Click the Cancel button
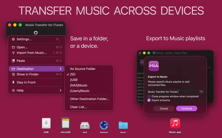222x138 pixels. point(164,108)
